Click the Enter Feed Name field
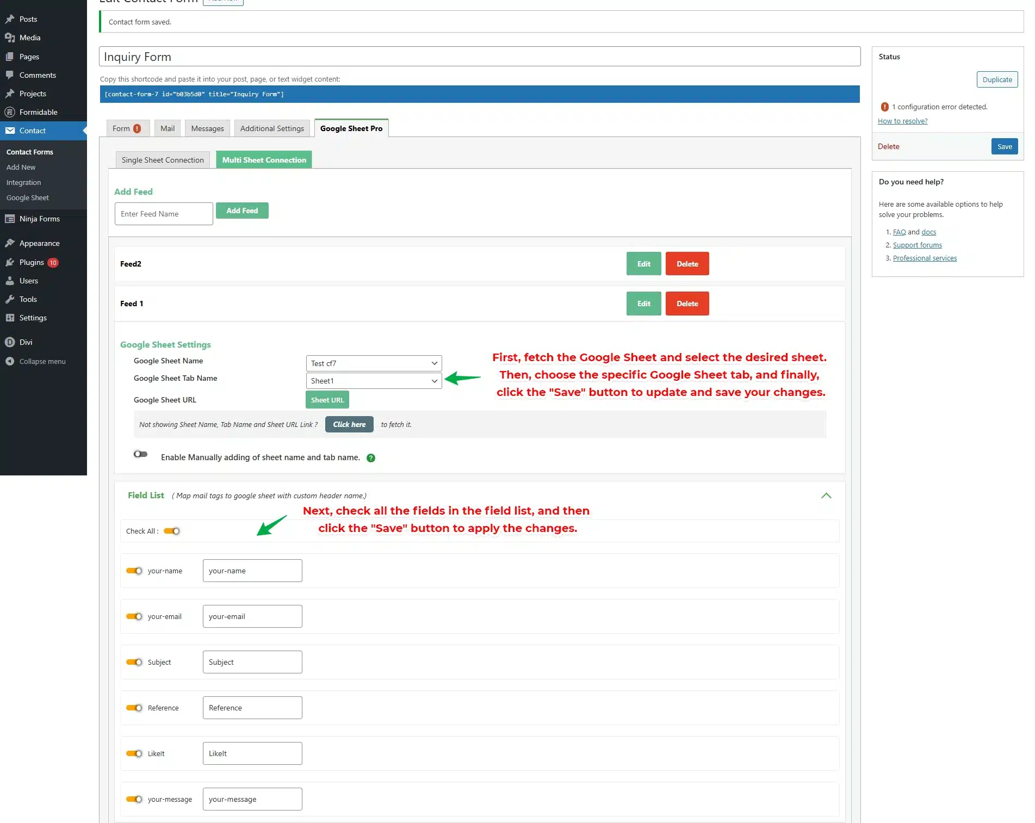 [164, 214]
